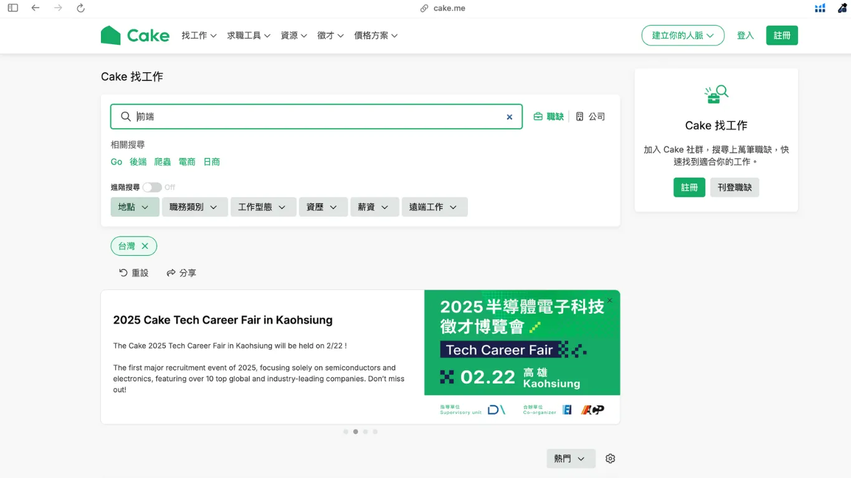
Task: Click the Cake logo to go home
Action: pos(135,35)
